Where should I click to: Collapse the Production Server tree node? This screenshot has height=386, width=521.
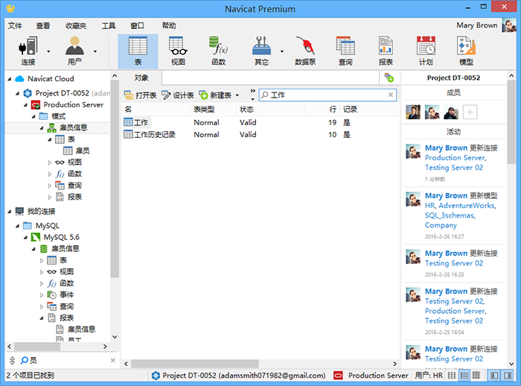pos(25,105)
